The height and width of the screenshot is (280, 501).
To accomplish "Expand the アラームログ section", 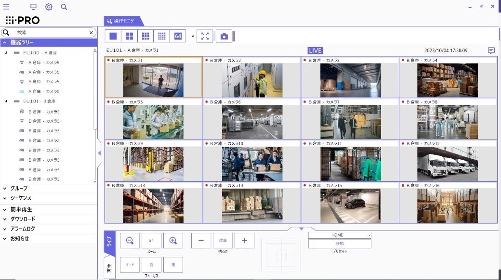I will click(x=49, y=229).
